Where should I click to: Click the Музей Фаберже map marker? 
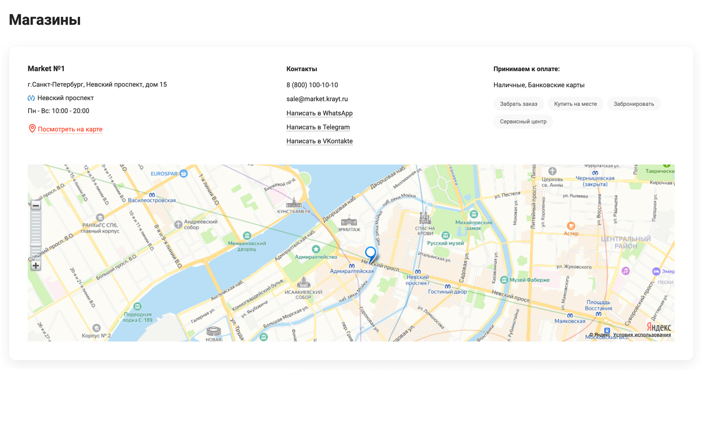click(504, 280)
